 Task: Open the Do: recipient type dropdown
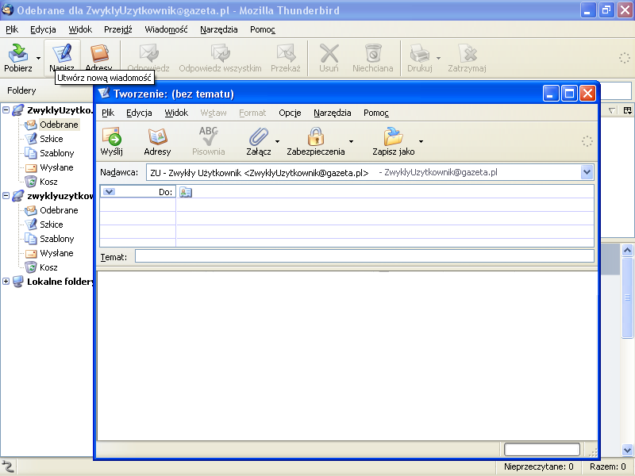click(x=109, y=192)
